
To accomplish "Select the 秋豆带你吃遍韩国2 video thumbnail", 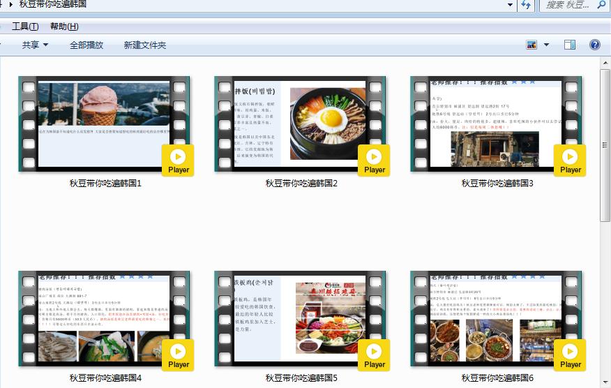I will (x=300, y=124).
